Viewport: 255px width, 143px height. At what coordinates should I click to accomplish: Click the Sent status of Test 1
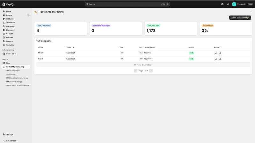point(191,59)
